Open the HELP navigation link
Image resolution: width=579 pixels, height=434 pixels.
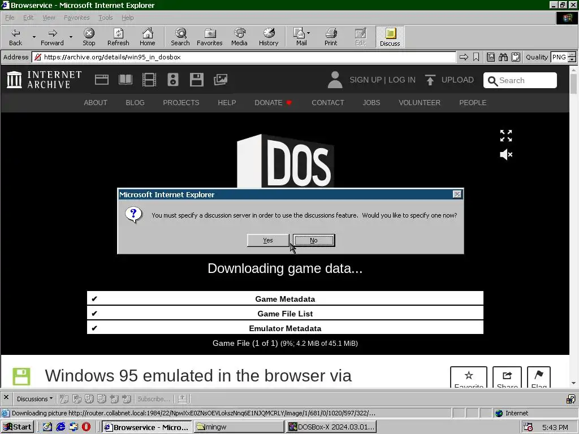click(x=227, y=103)
